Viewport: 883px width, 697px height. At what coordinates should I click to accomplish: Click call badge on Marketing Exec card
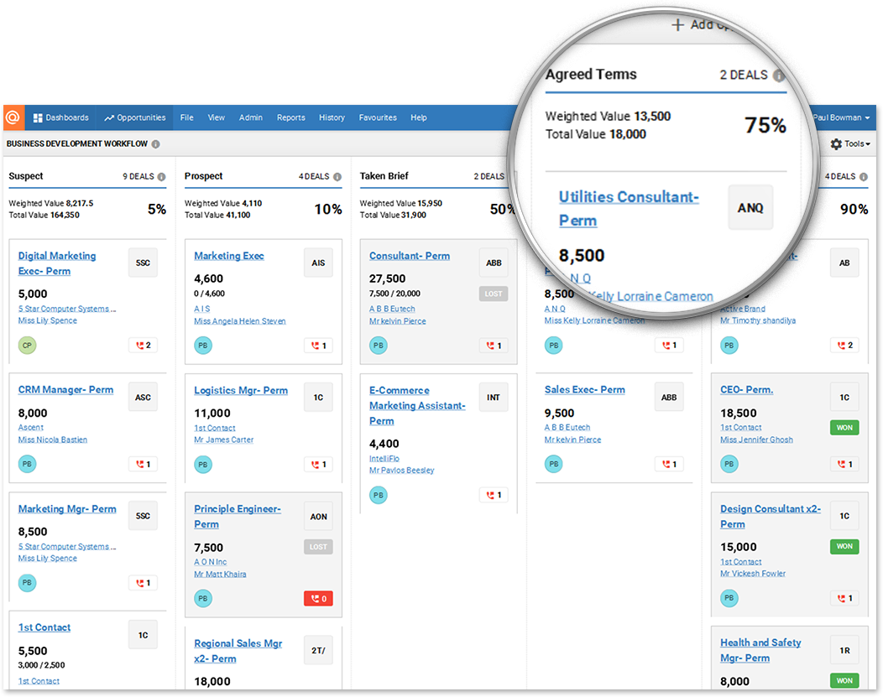coord(318,345)
